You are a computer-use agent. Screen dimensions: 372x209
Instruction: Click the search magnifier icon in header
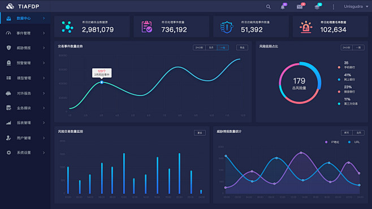pos(268,7)
